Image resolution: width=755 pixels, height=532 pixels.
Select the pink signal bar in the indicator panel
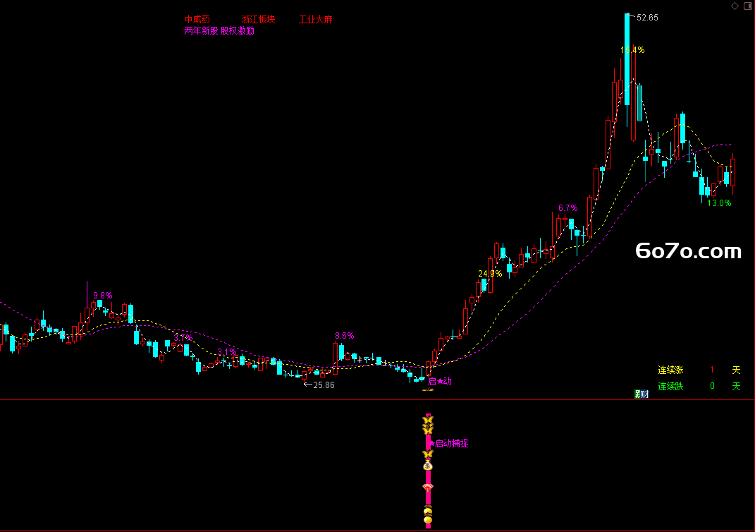click(x=428, y=471)
